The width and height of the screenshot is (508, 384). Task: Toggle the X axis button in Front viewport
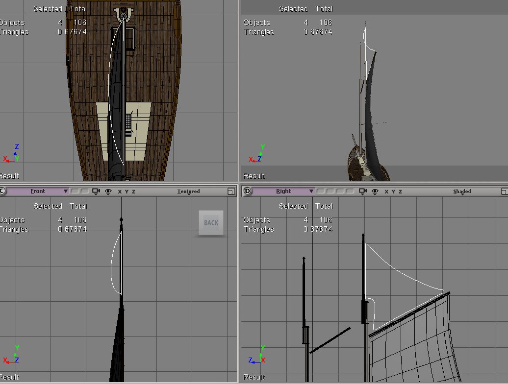tap(120, 192)
